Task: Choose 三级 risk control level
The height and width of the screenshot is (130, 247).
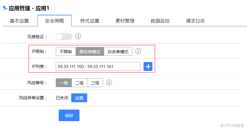Action: (x=95, y=83)
